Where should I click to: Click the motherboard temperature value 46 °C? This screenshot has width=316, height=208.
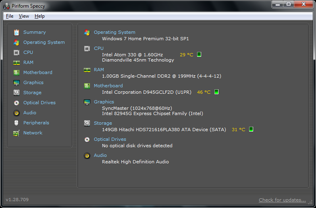204,92
